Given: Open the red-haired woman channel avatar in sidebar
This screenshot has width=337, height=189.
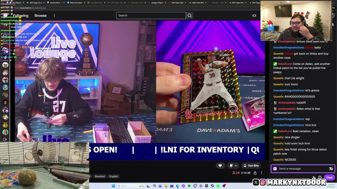Looking at the screenshot, I should point(5,132).
